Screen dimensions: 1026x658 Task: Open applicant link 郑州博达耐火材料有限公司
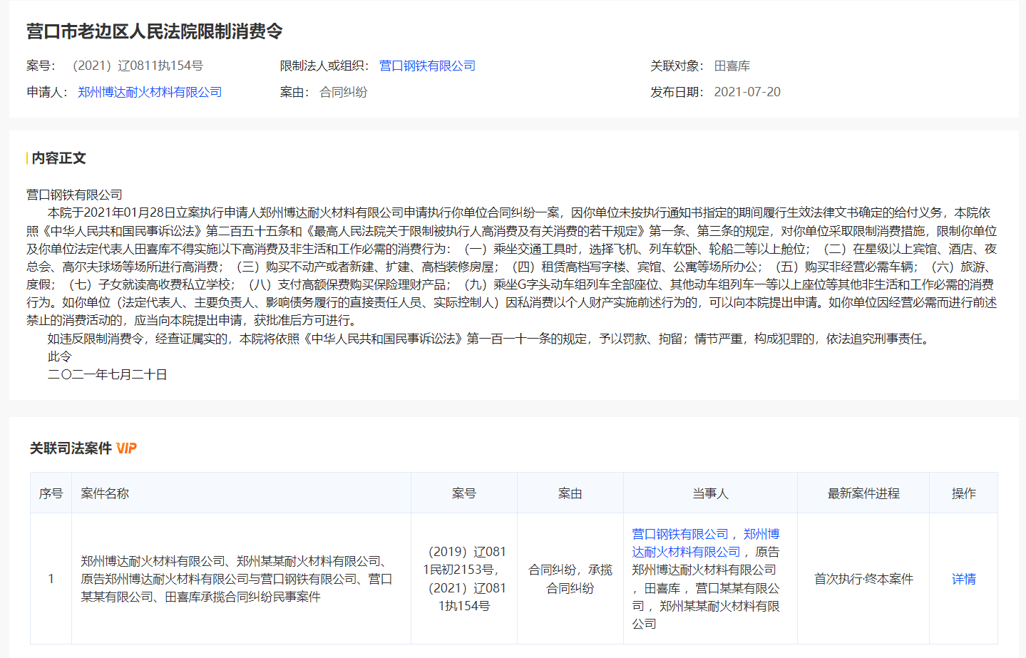click(150, 92)
